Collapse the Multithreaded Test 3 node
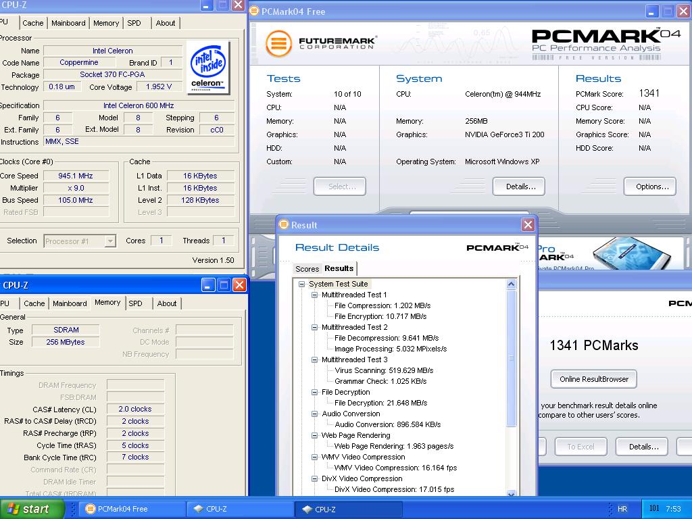 coord(315,360)
